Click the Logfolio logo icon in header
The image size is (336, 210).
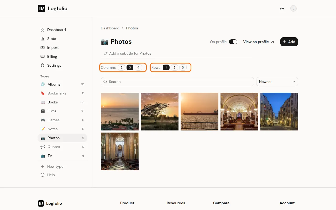(x=41, y=8)
